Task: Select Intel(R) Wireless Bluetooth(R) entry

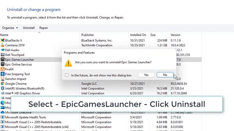Action: point(24,88)
